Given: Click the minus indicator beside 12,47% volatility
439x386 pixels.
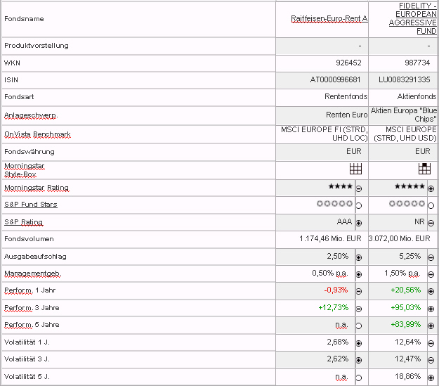Looking at the screenshot, I should point(431,360).
